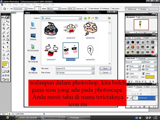Open My Computer in dialog sidebar
The height and width of the screenshot is (120, 160).
[x=33, y=59]
